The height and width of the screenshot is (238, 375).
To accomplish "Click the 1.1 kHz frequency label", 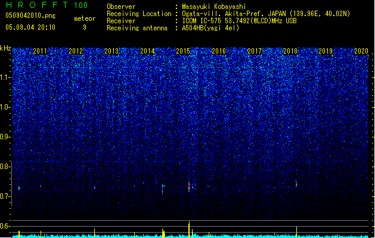I will pos(5,77).
